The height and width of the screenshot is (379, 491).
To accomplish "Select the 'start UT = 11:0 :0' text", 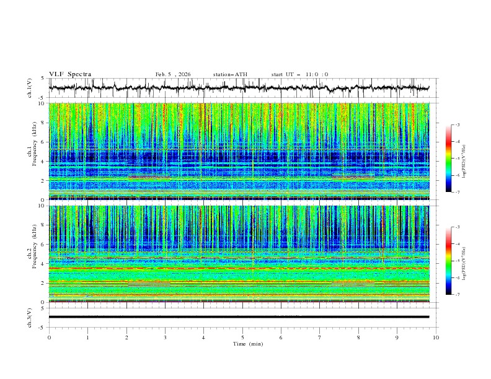I will tap(299, 74).
